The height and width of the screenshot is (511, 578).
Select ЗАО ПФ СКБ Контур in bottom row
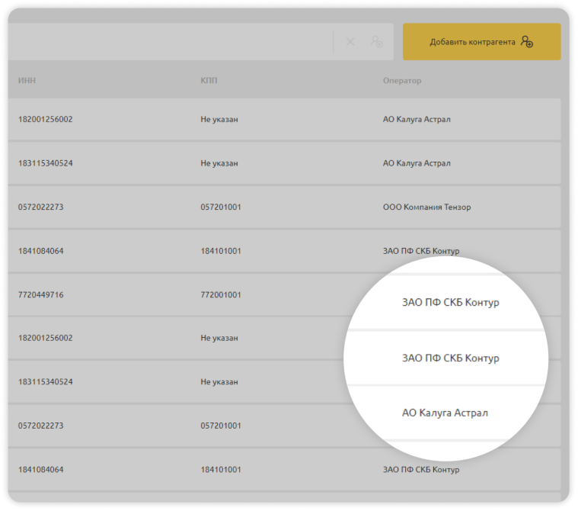[x=421, y=469]
